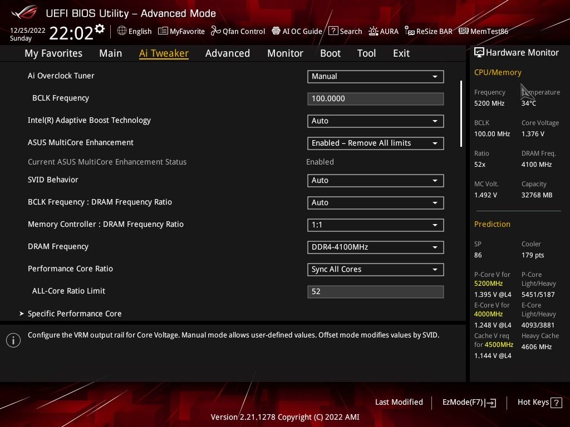Open SVID Behavior dropdown

376,181
